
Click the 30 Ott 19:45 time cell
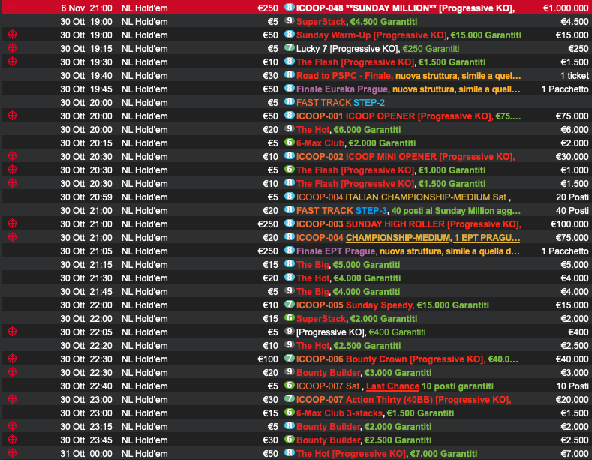tap(86, 89)
